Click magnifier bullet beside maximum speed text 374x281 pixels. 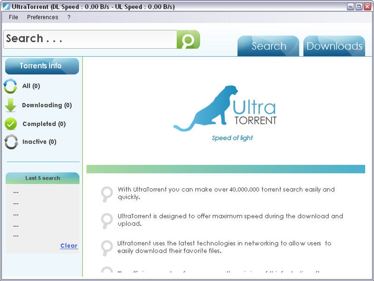point(107,221)
